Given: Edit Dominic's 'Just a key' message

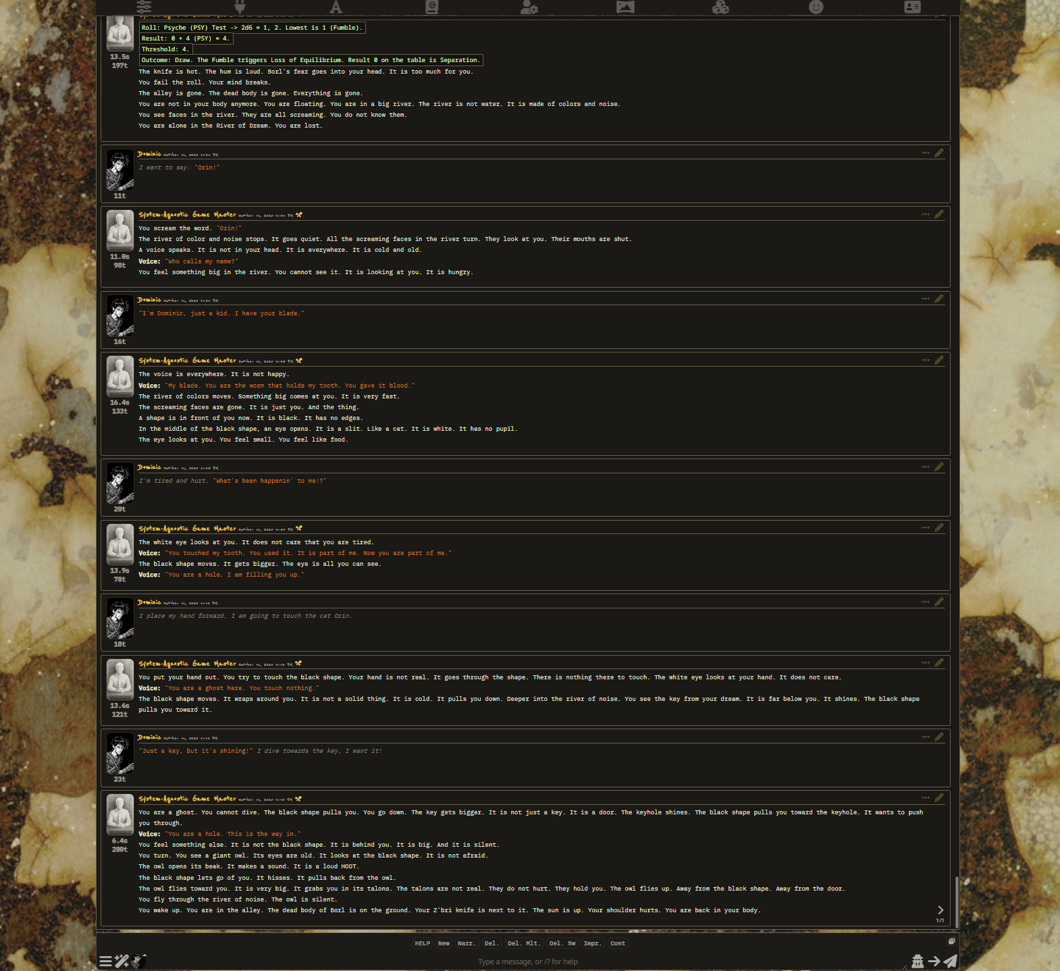Looking at the screenshot, I should point(938,737).
